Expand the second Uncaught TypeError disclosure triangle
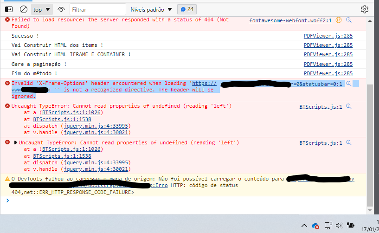 pyautogui.click(x=15, y=142)
